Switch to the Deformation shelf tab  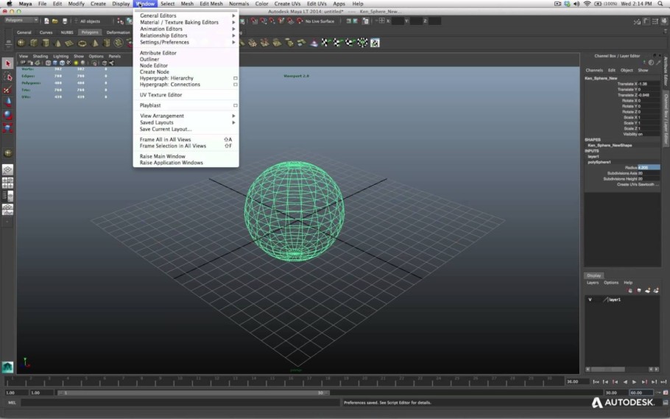pos(118,32)
